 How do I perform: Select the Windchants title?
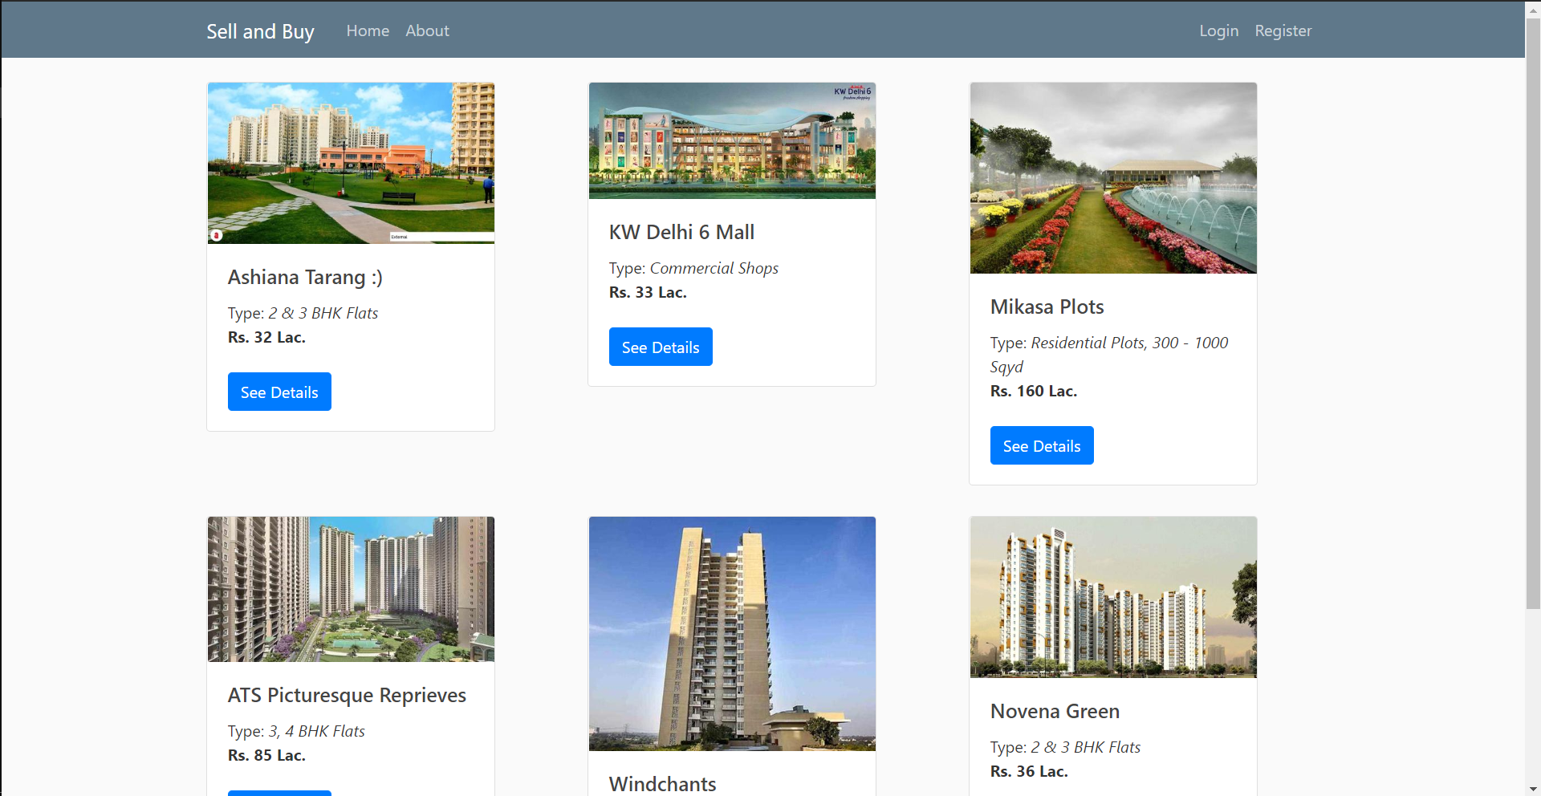[662, 784]
